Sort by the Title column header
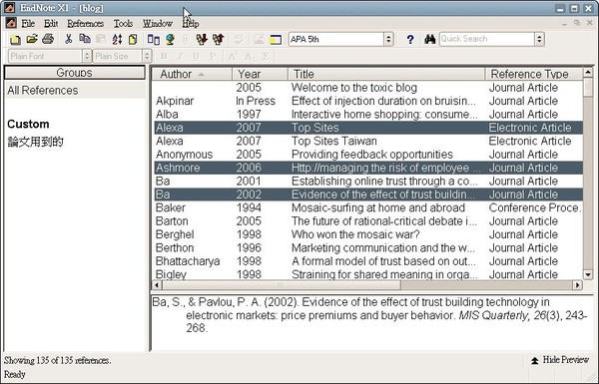This screenshot has width=599, height=384. [386, 74]
